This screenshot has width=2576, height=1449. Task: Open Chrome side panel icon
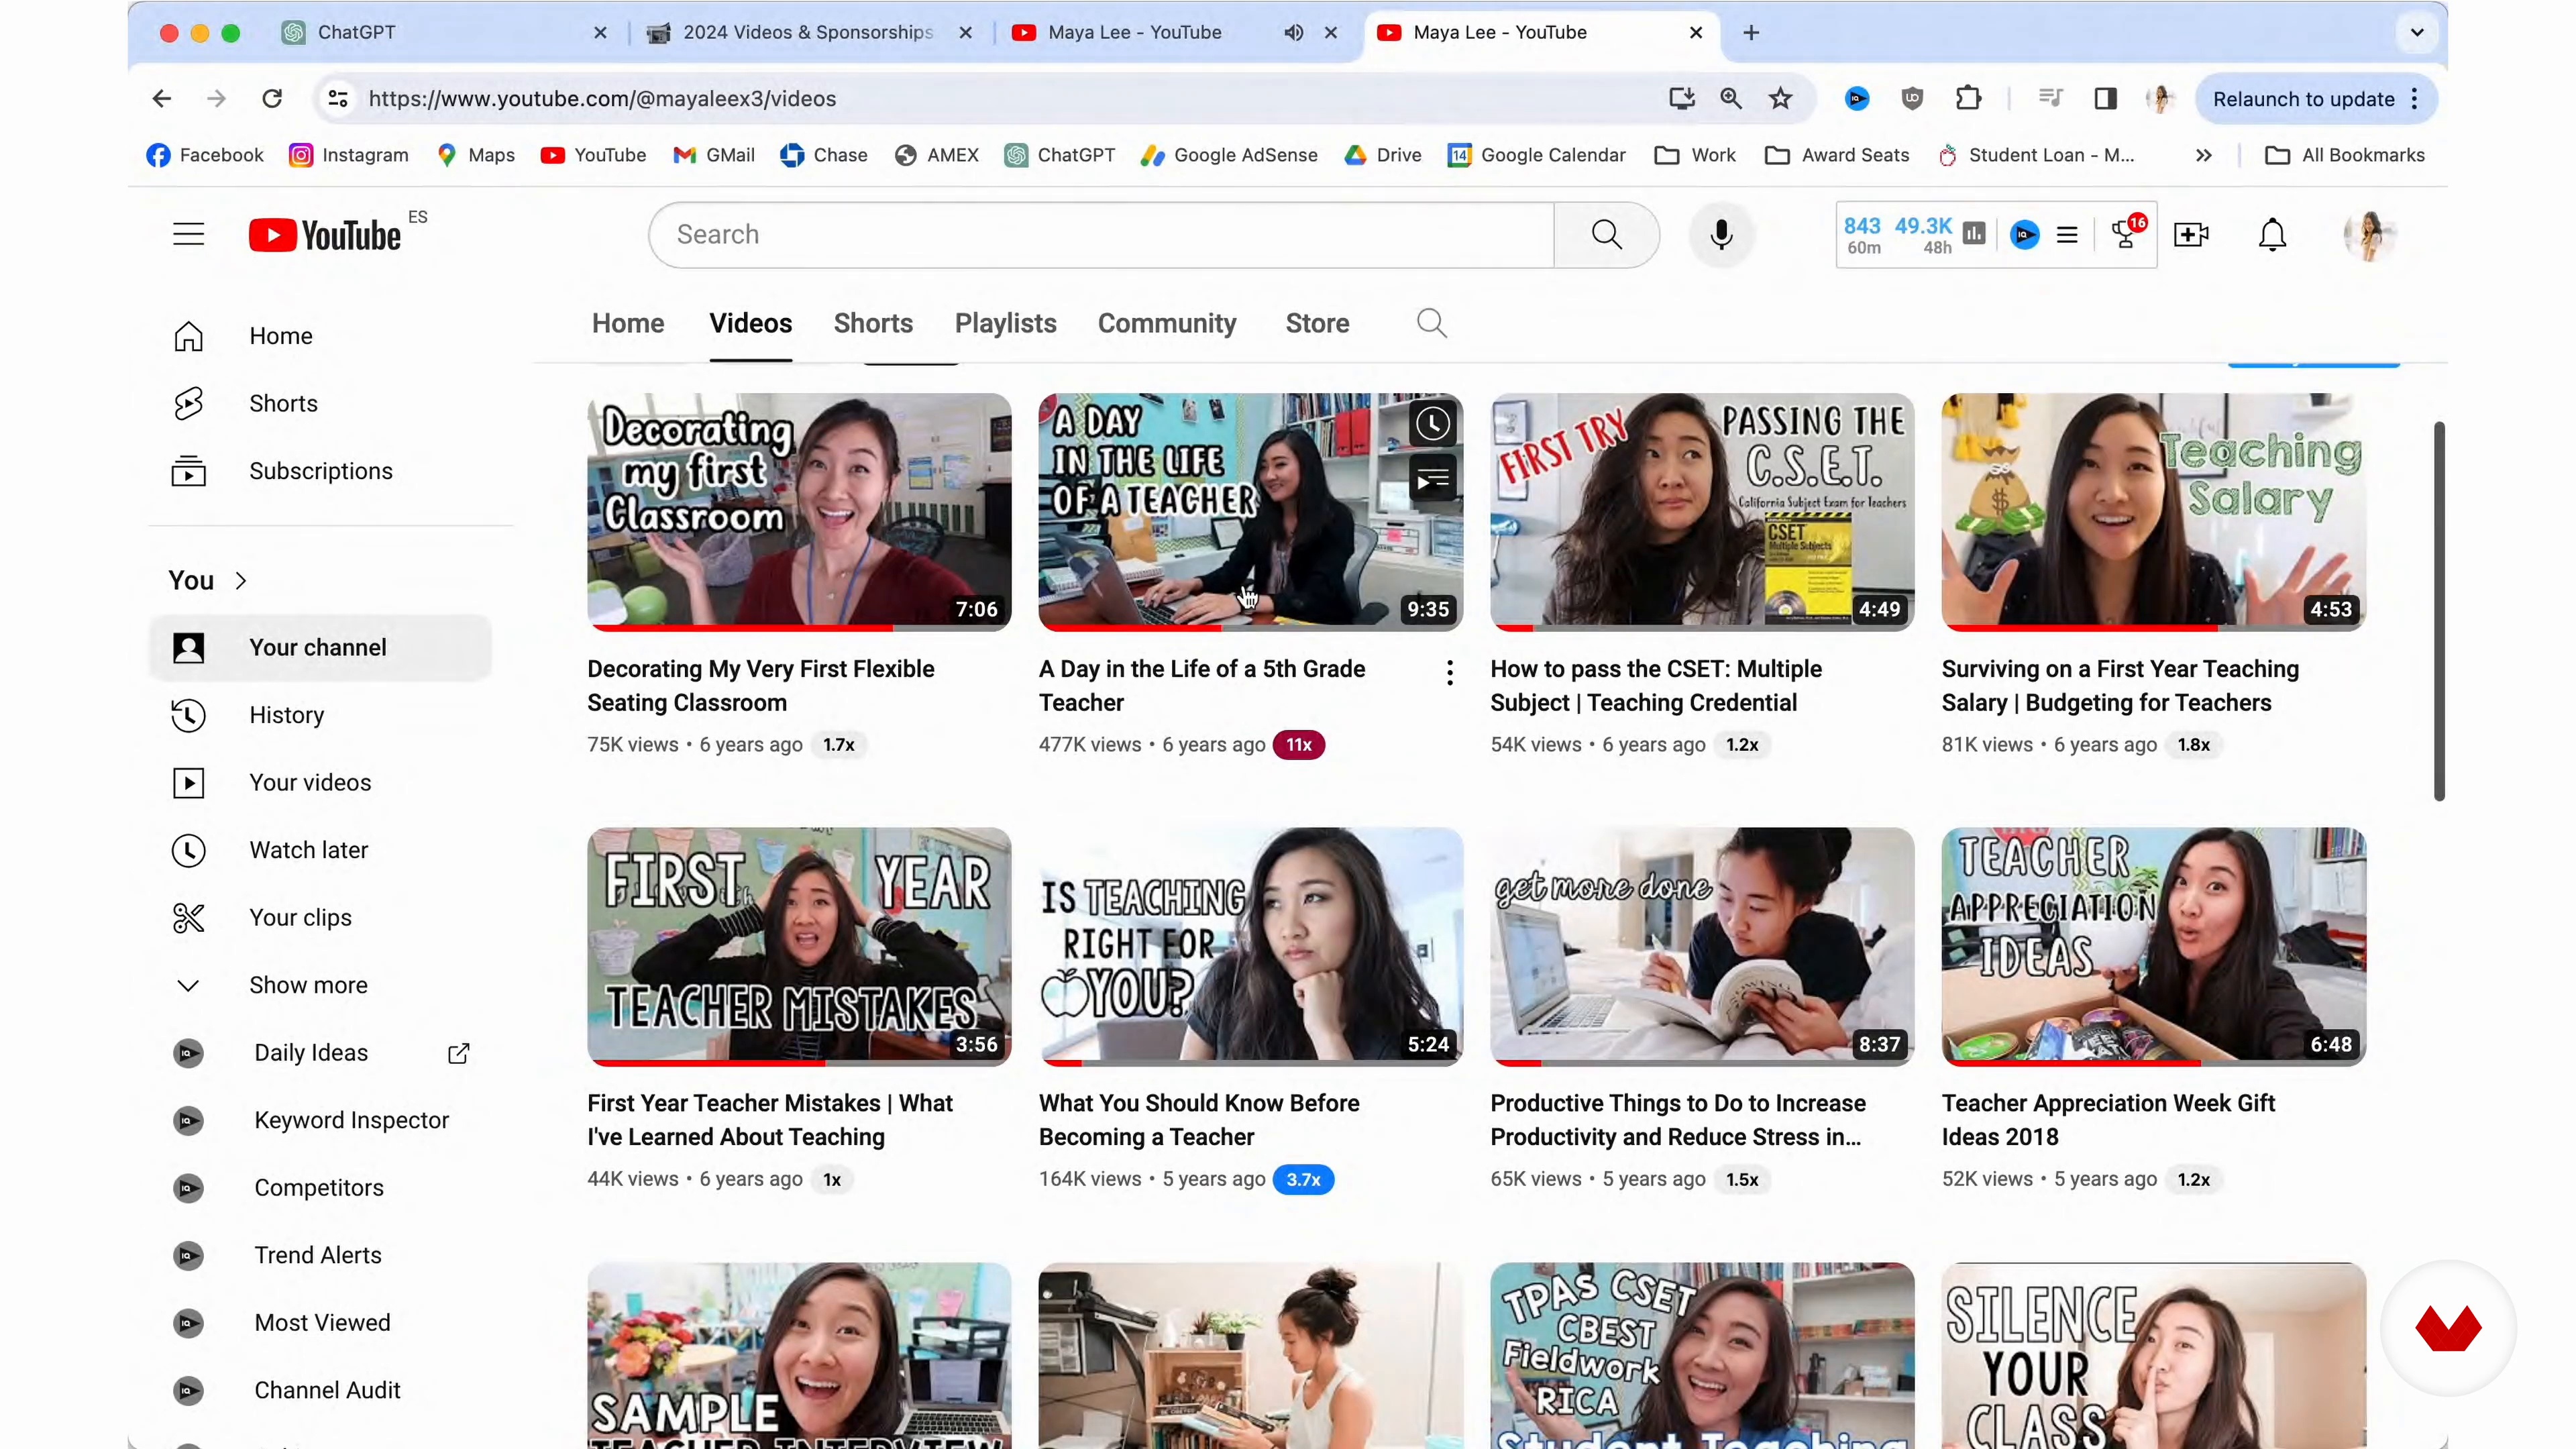[2105, 98]
